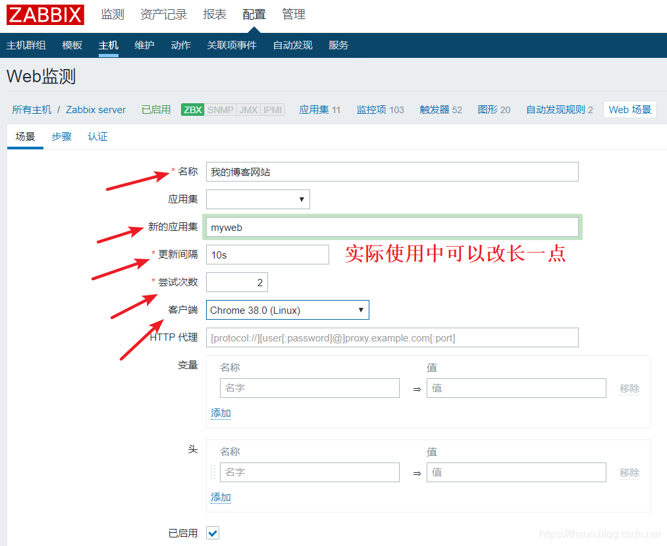The image size is (667, 546).
Task: Expand the 客户端 Chrome 38.0 dropdown
Action: [x=287, y=310]
